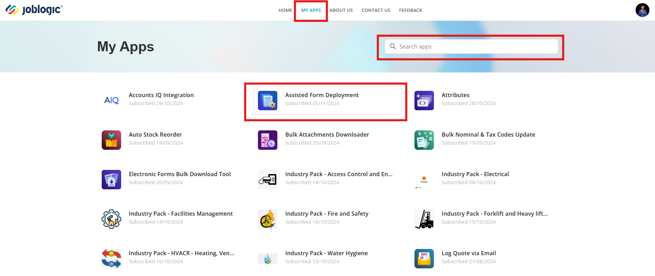Click the Water Hygiene icon
Viewport: 655px width, 276px height.
[268, 259]
